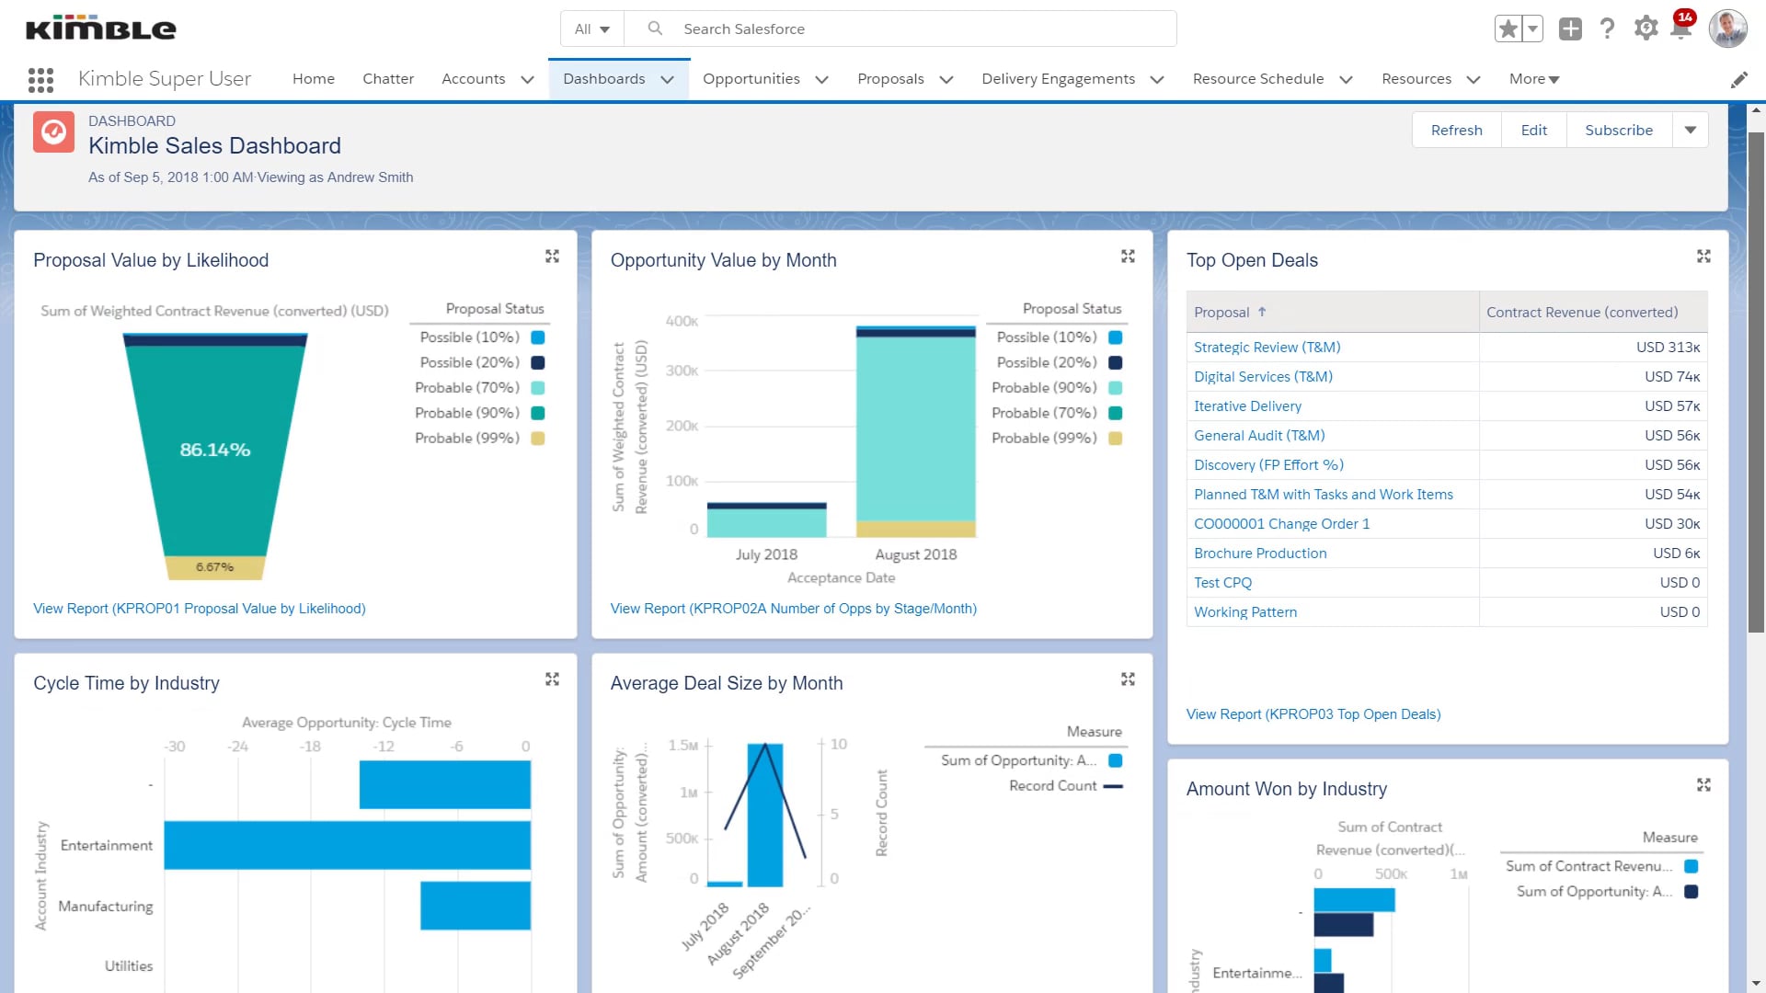Open View Report KPROP02A Opps by Stage link
This screenshot has height=993, width=1766.
(x=794, y=609)
